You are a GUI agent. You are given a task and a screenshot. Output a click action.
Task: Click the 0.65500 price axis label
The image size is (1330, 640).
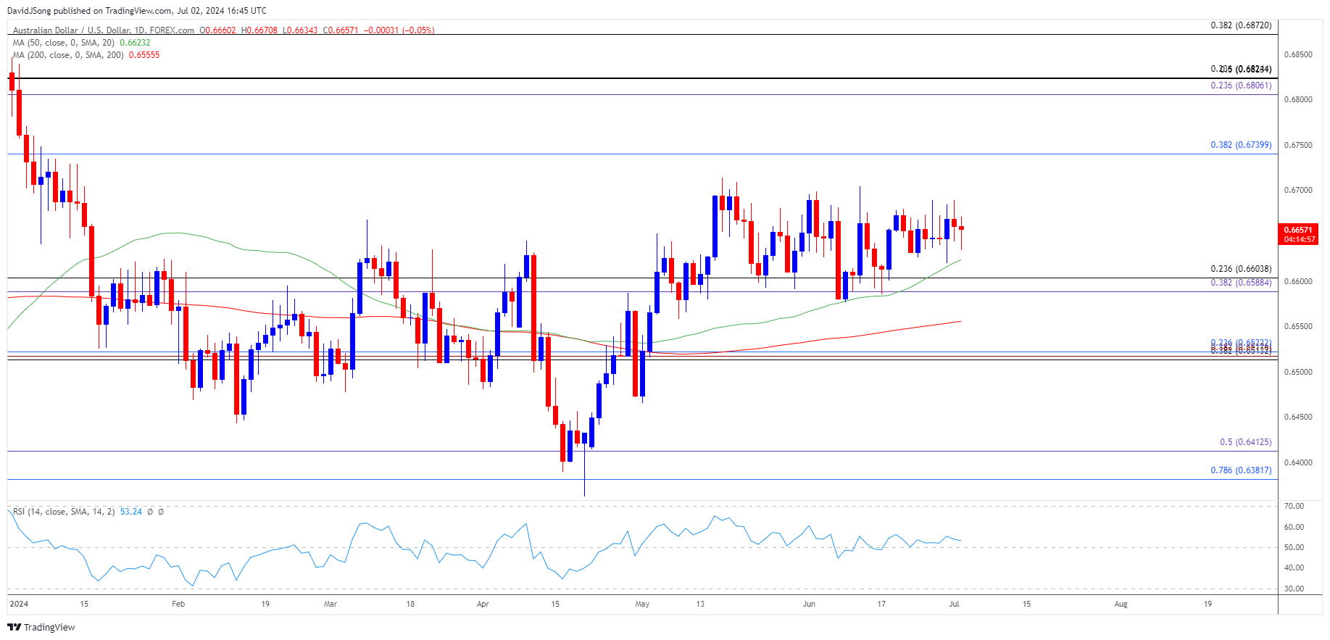(x=1298, y=327)
